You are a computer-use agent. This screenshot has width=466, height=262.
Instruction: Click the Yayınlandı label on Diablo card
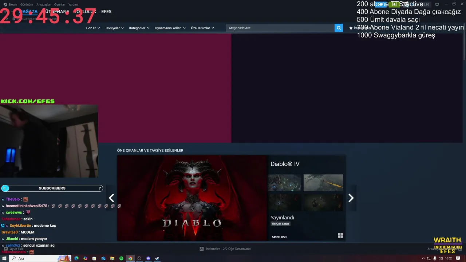282,218
